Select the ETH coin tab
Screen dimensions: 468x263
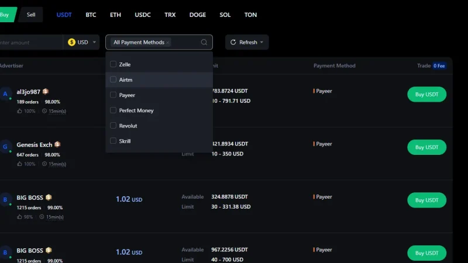coord(115,15)
